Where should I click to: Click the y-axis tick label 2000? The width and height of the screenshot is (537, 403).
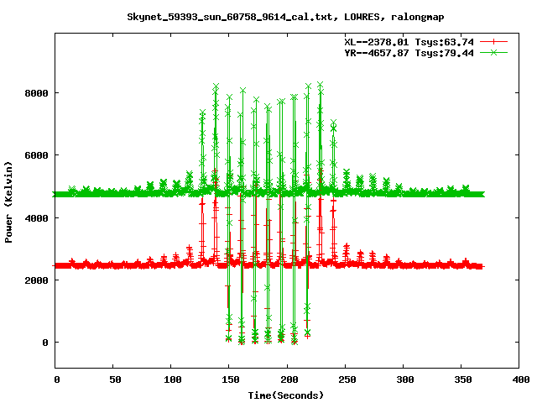point(36,280)
